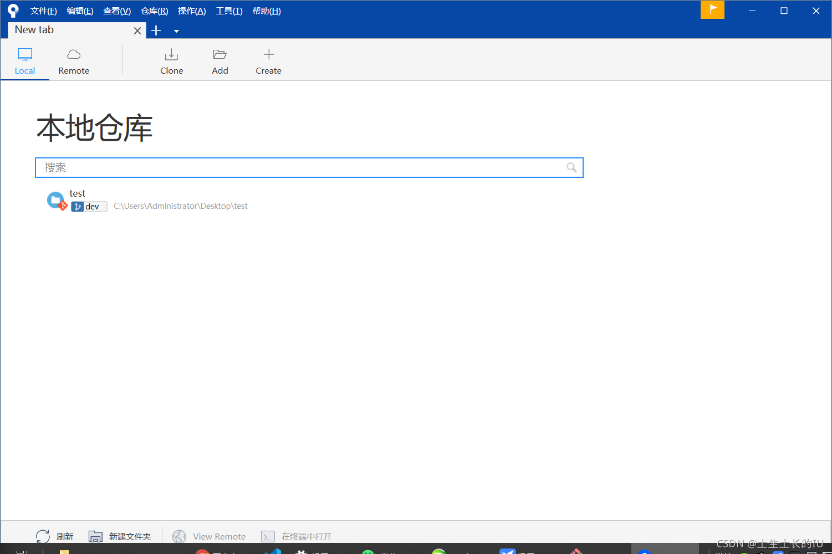Image resolution: width=832 pixels, height=554 pixels.
Task: Add a new tab with plus
Action: pyautogui.click(x=156, y=30)
